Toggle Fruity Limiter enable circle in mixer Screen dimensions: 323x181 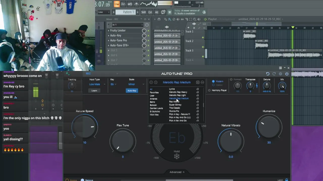144,30
